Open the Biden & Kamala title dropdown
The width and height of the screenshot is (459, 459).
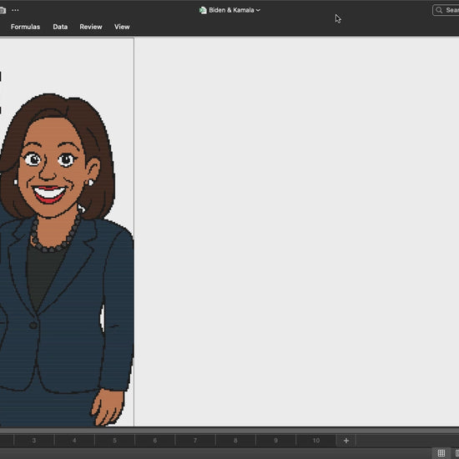(258, 10)
